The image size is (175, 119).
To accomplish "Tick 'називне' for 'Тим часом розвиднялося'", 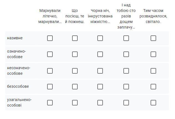I will click(x=153, y=38).
